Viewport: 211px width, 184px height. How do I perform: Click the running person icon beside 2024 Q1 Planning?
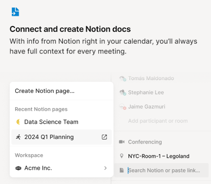point(18,137)
